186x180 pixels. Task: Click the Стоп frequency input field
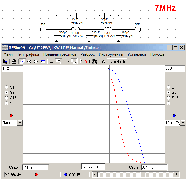(x=154, y=168)
